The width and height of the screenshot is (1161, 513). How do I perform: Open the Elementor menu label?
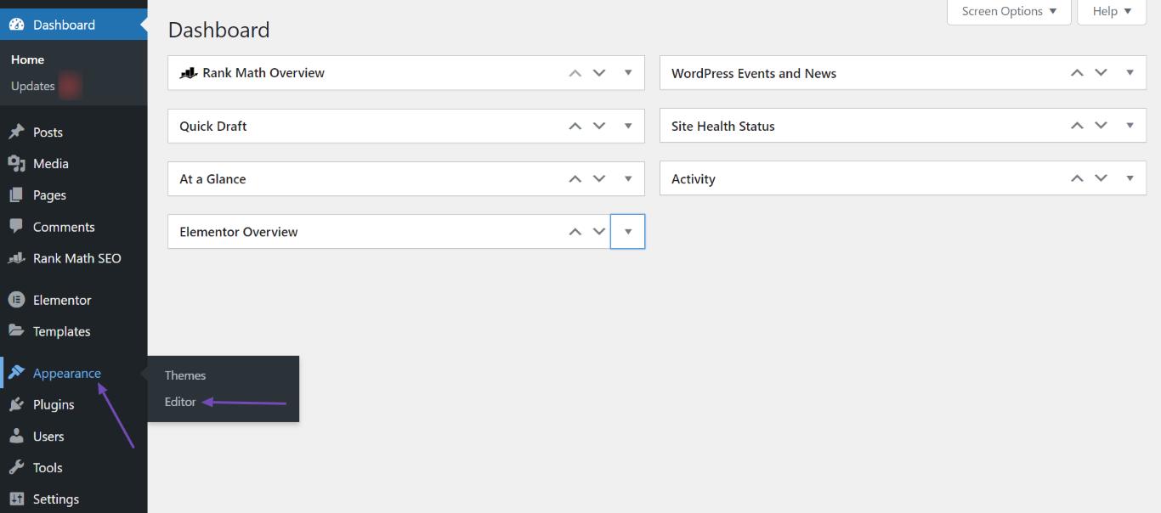(x=62, y=300)
